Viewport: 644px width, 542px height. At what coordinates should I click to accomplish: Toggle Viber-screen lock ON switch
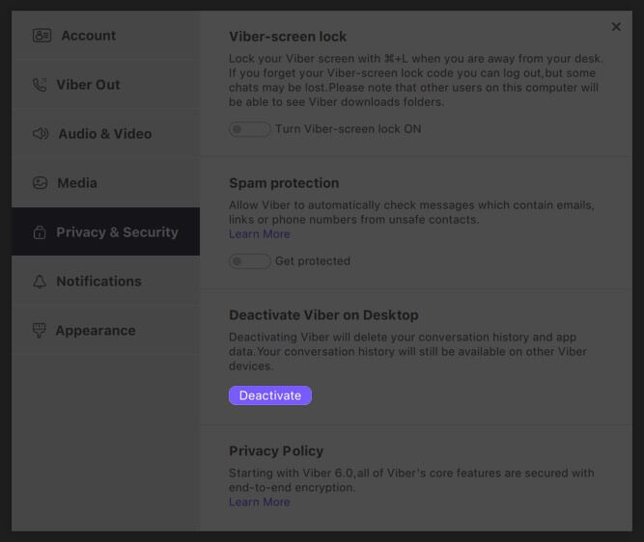(250, 129)
